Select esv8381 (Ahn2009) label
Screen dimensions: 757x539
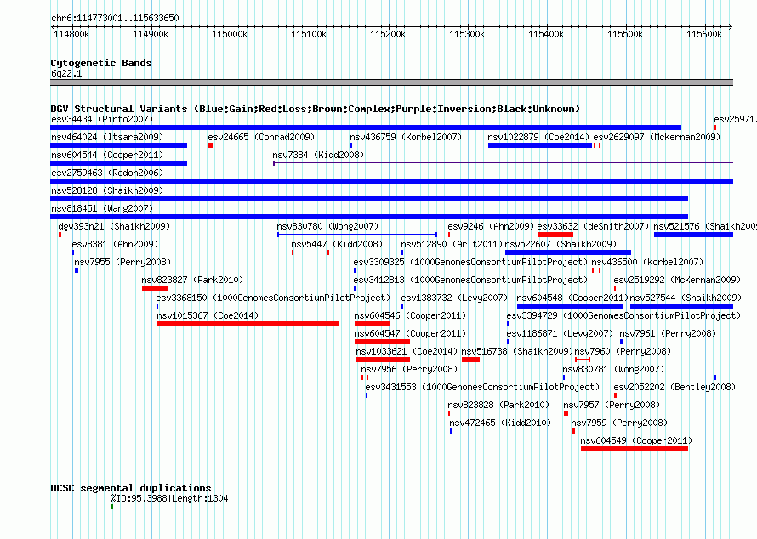click(x=115, y=244)
